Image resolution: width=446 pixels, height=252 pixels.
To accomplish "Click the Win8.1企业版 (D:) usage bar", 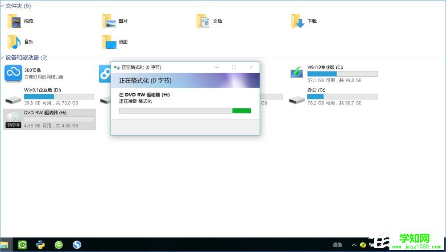I will pyautogui.click(x=59, y=97).
